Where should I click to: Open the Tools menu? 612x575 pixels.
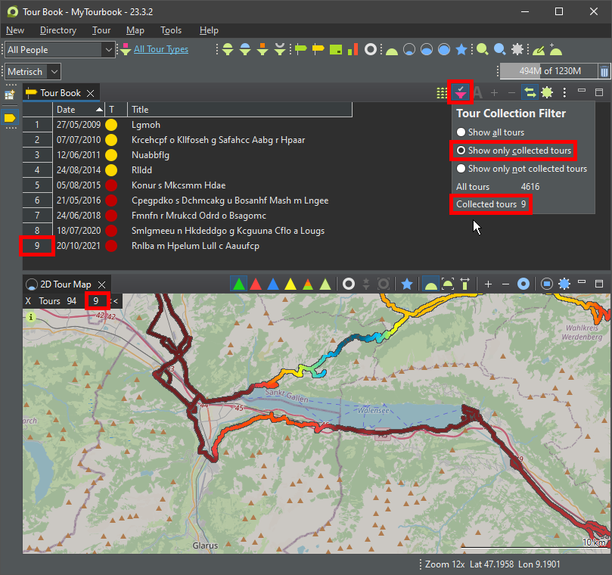(171, 30)
